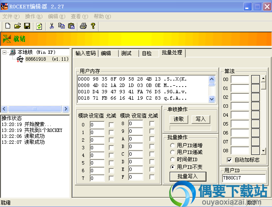
Task: Click the module E 设定值 input field
Action: point(136,169)
